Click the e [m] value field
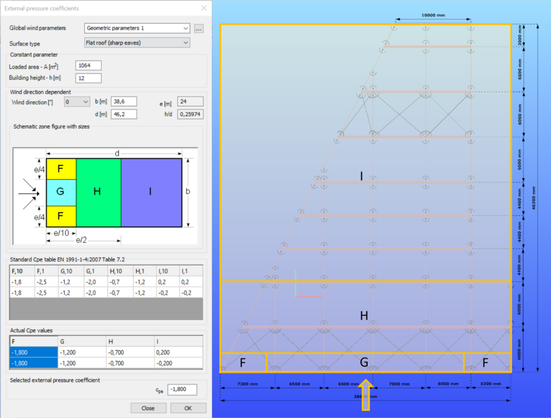The height and width of the screenshot is (418, 551). point(190,102)
